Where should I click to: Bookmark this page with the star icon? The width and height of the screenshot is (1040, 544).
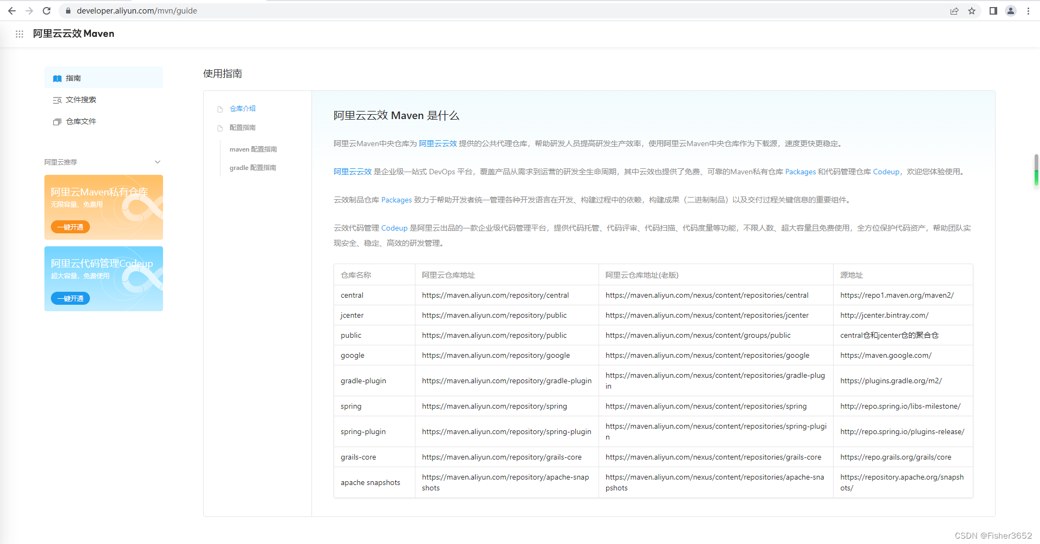click(x=972, y=11)
